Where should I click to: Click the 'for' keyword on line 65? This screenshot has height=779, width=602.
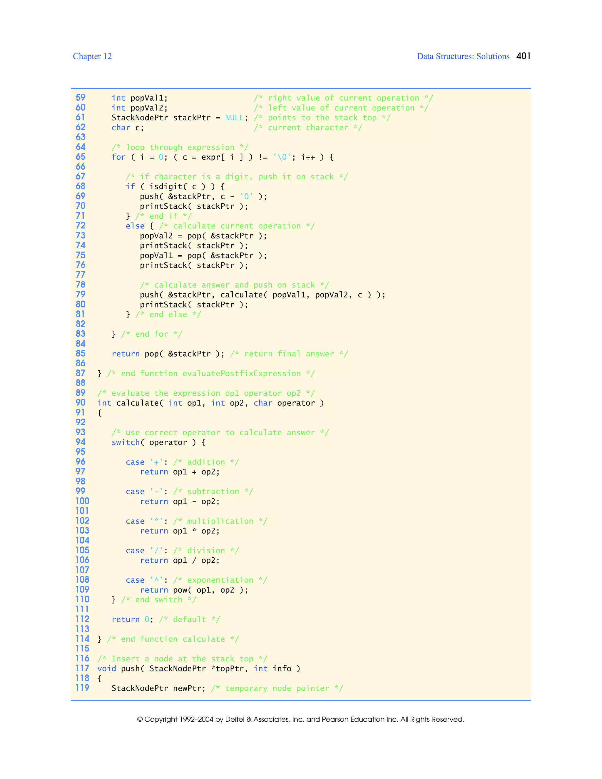click(118, 157)
